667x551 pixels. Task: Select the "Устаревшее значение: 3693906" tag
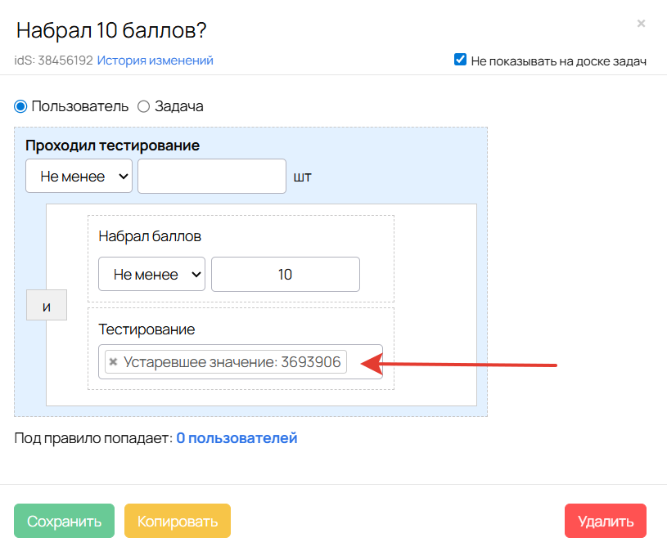click(232, 362)
